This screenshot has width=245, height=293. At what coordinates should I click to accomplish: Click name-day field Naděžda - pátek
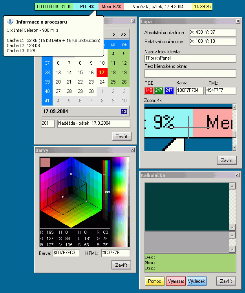coord(94,124)
